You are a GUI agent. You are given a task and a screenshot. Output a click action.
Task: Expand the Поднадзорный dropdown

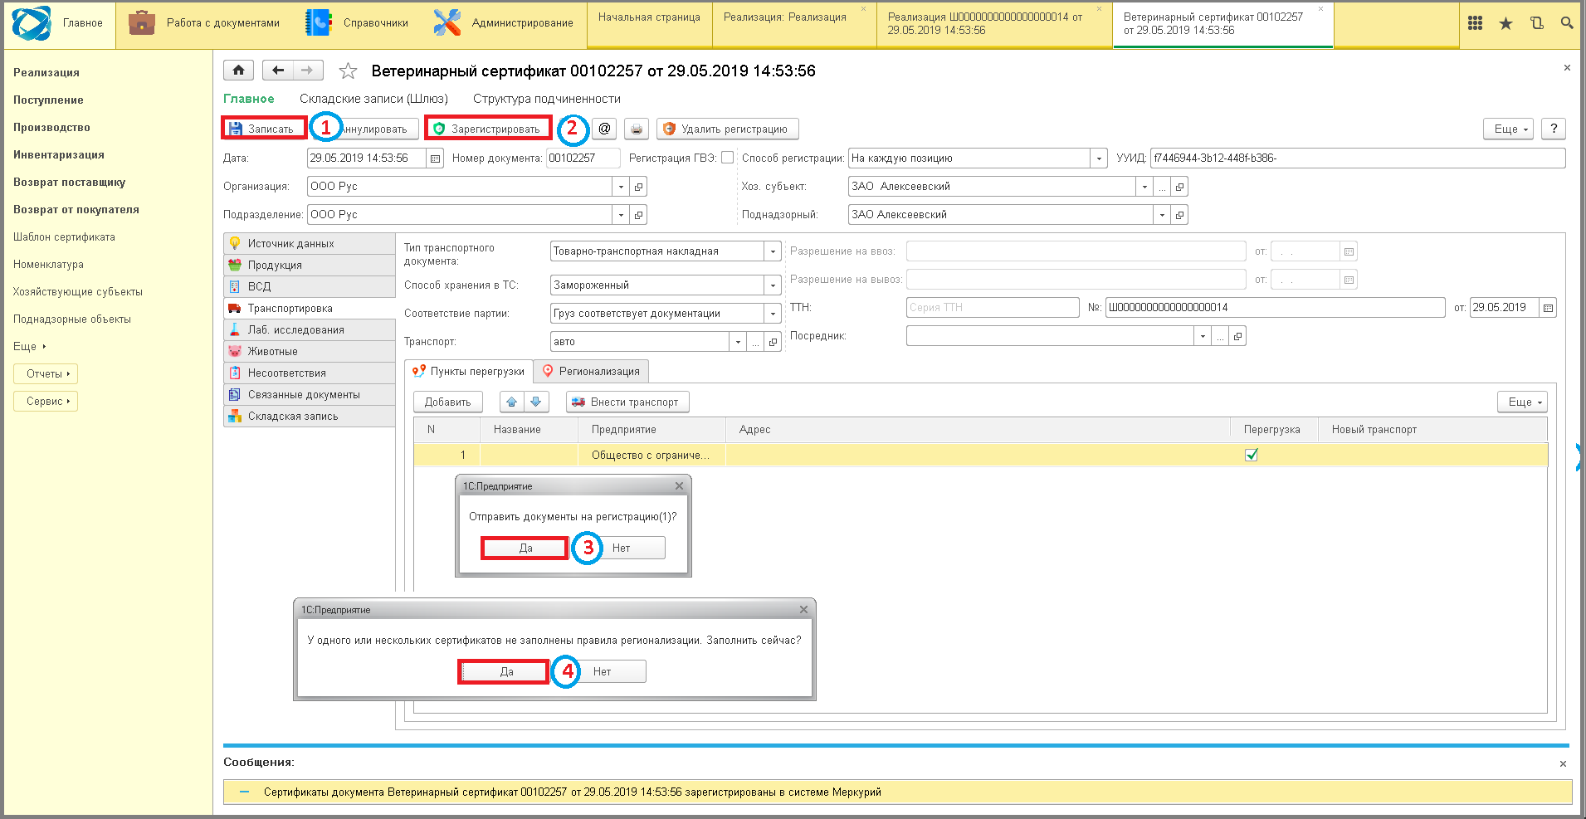(1162, 215)
